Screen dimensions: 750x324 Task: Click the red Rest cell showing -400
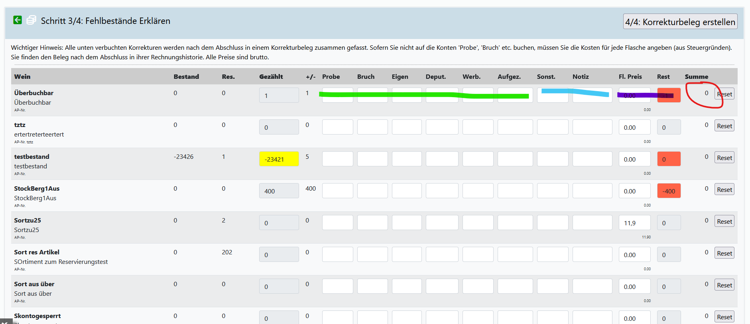tap(669, 191)
